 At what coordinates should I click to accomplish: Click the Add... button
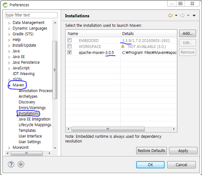pos(187,33)
